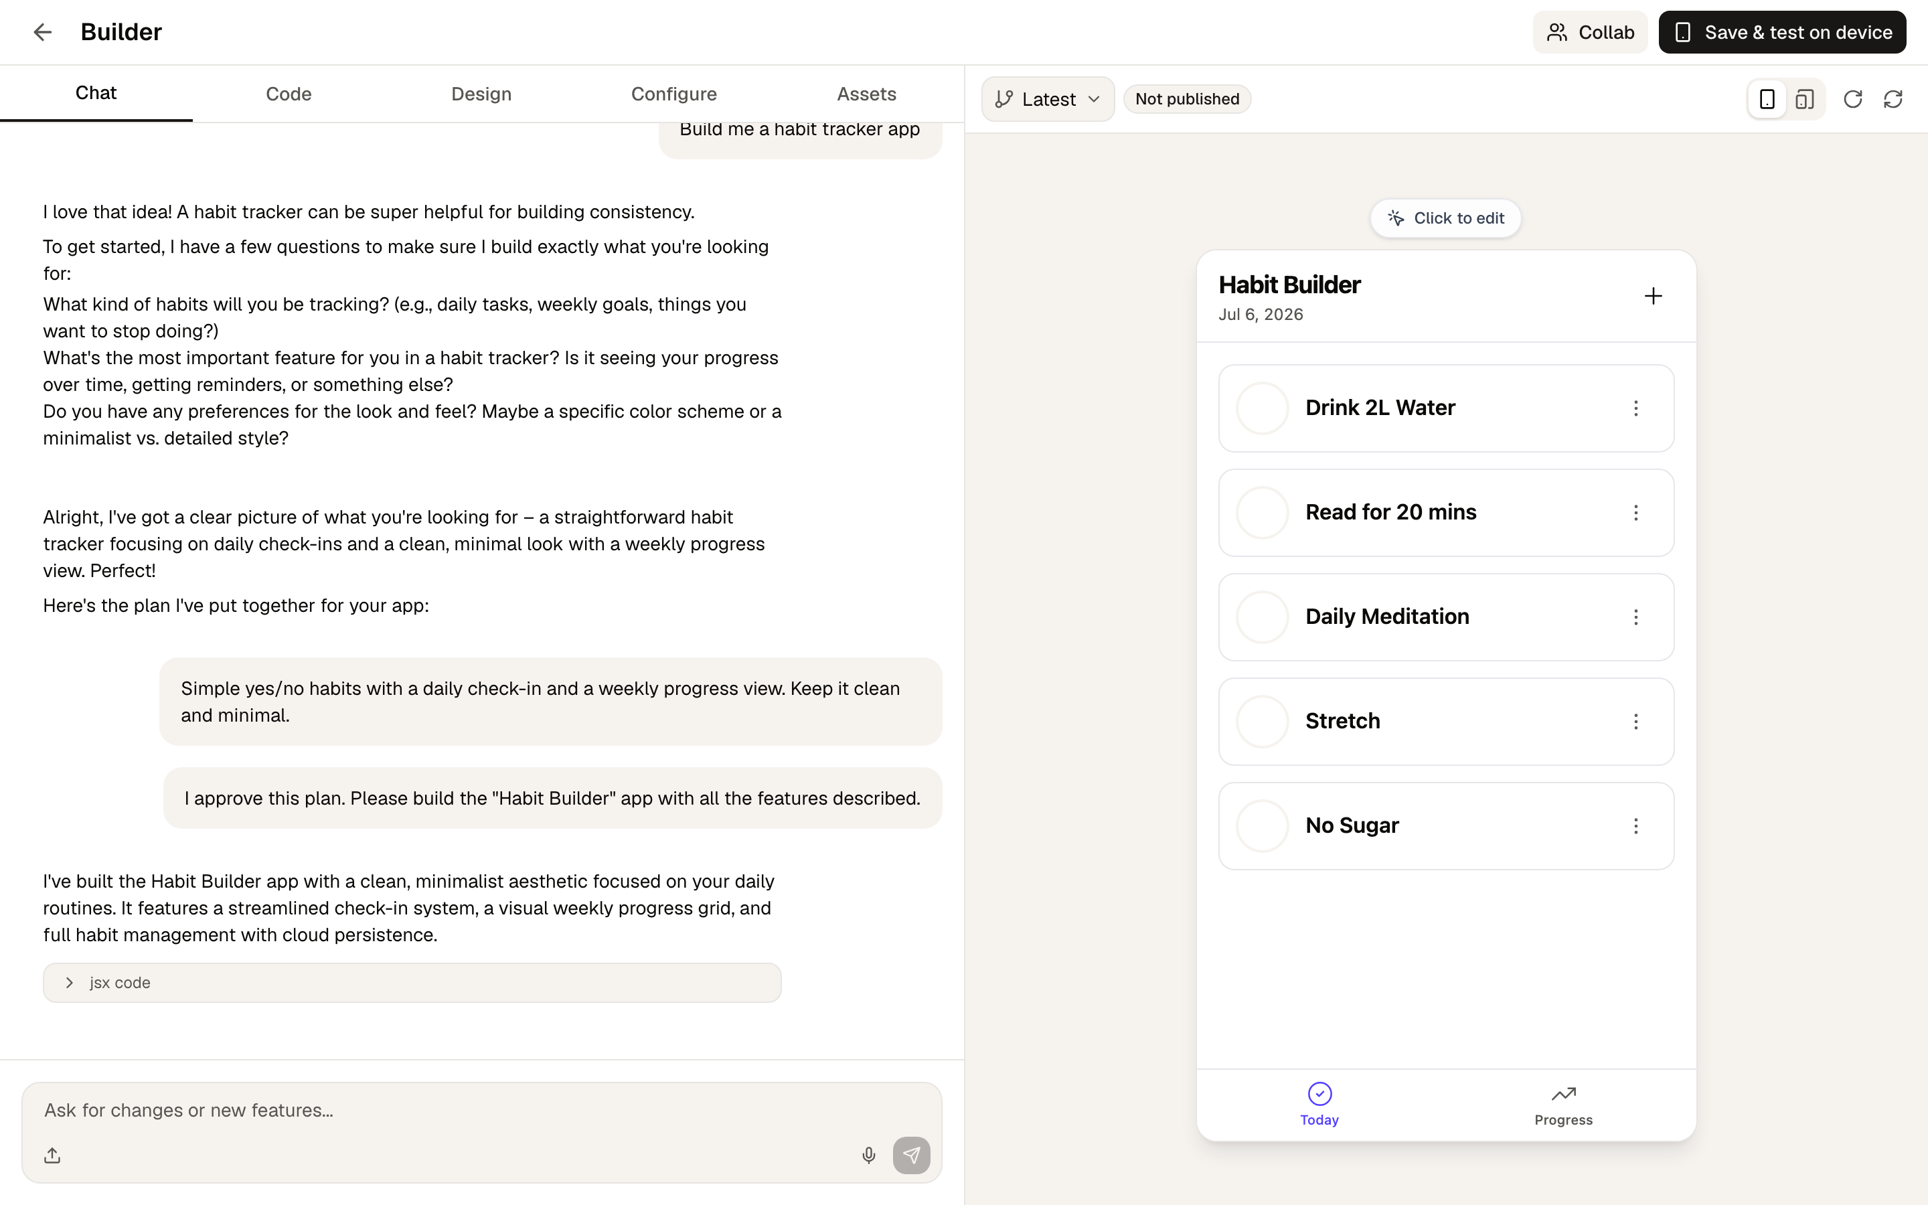Viewport: 1928px width, 1205px height.
Task: Start voice input with microphone icon
Action: tap(868, 1155)
